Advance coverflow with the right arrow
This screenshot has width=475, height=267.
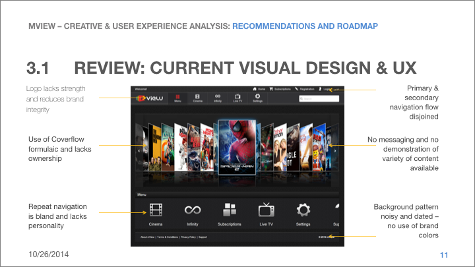click(334, 151)
